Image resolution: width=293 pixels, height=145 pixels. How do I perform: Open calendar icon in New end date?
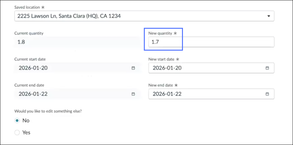click(x=267, y=94)
